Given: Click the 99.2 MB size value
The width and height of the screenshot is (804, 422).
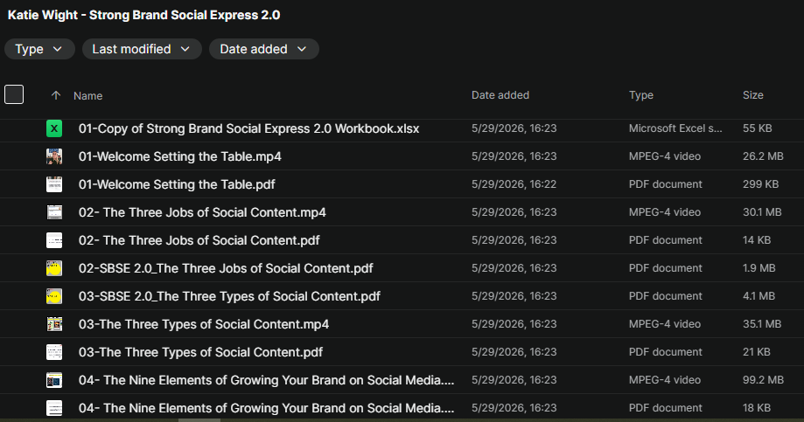Looking at the screenshot, I should tap(763, 379).
